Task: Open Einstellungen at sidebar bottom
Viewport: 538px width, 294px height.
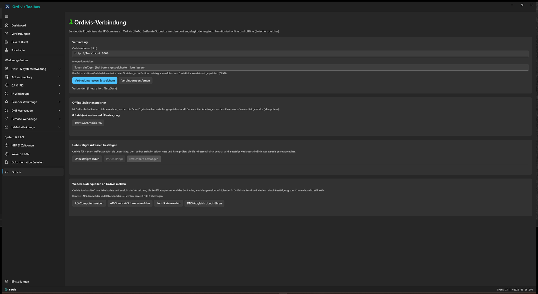Action: [x=33, y=282]
